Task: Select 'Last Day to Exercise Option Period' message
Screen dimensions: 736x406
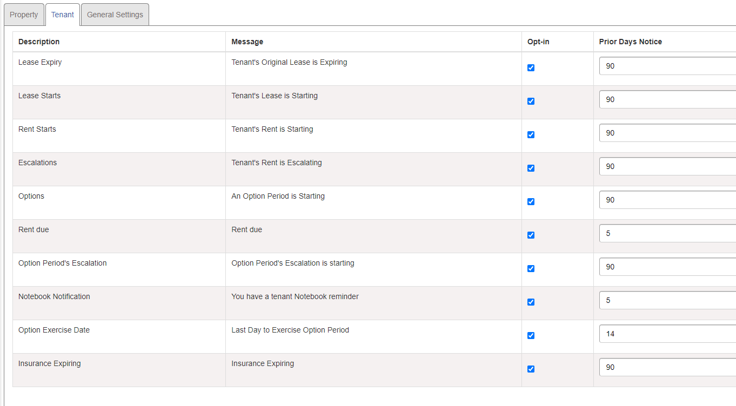Action: tap(290, 330)
